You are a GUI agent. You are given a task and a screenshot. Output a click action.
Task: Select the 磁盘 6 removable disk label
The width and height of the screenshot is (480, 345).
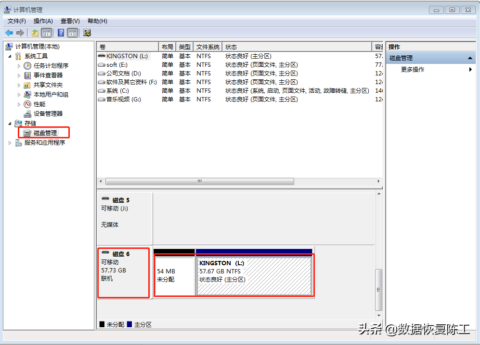point(124,272)
